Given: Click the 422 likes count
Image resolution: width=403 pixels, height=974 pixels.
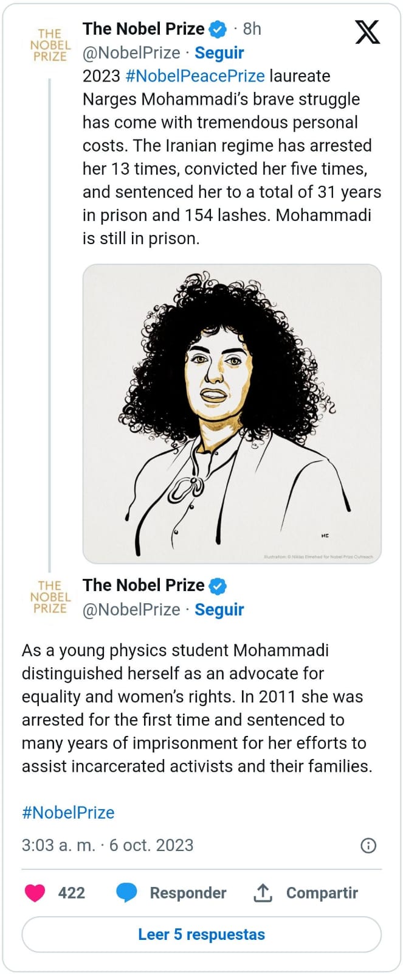Looking at the screenshot, I should pos(72,893).
